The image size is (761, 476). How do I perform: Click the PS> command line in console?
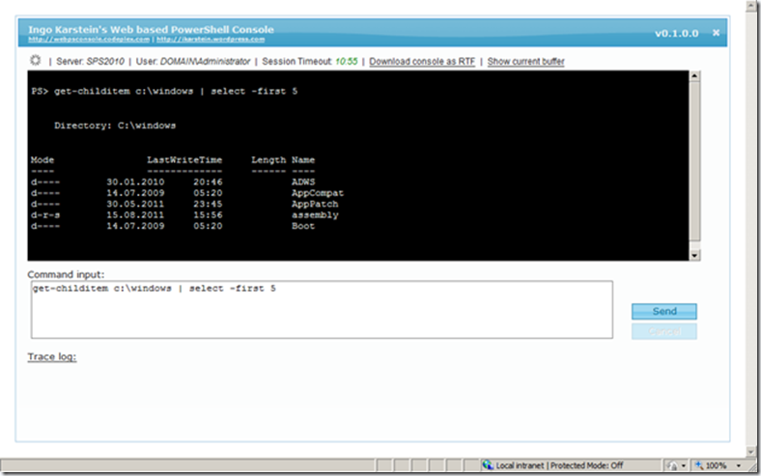[164, 91]
